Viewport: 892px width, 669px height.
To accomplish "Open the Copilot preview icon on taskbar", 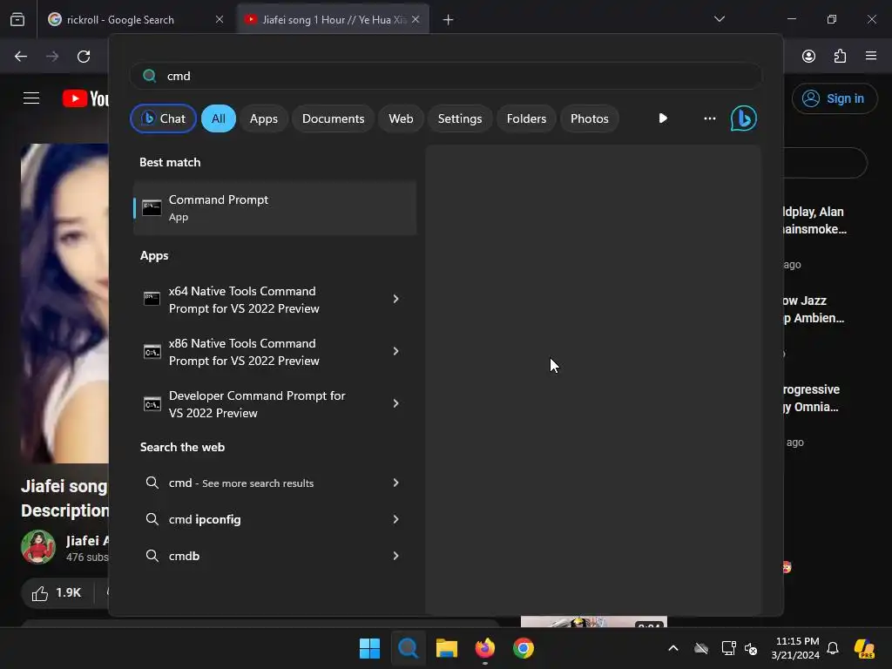I will (865, 648).
